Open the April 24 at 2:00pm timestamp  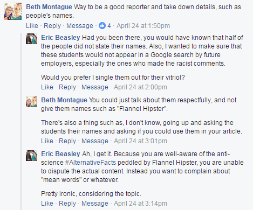point(140,87)
